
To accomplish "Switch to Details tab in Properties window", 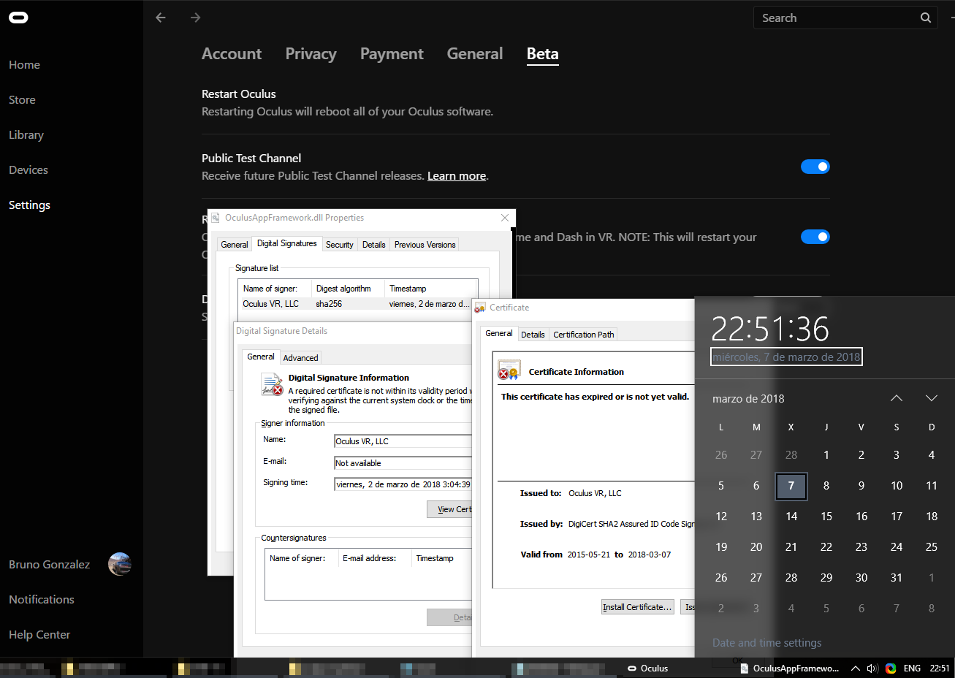I will [x=374, y=245].
